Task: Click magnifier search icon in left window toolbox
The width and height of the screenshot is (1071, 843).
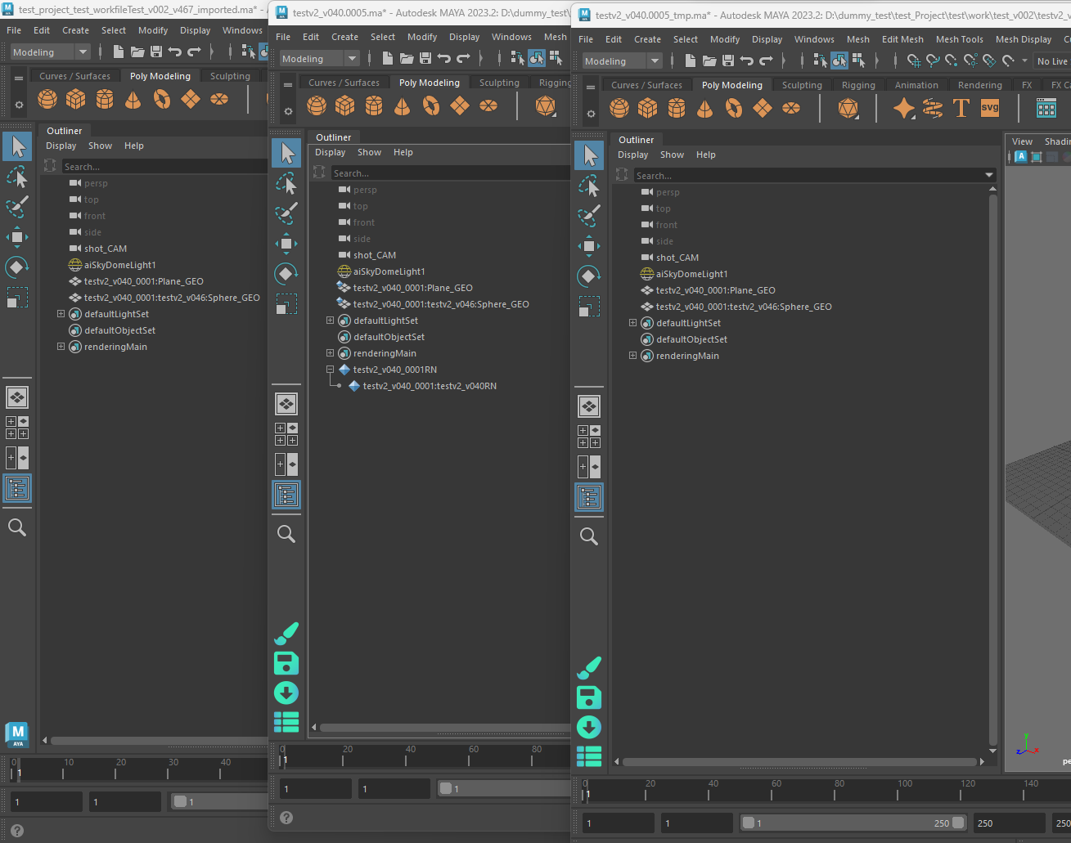Action: [17, 527]
